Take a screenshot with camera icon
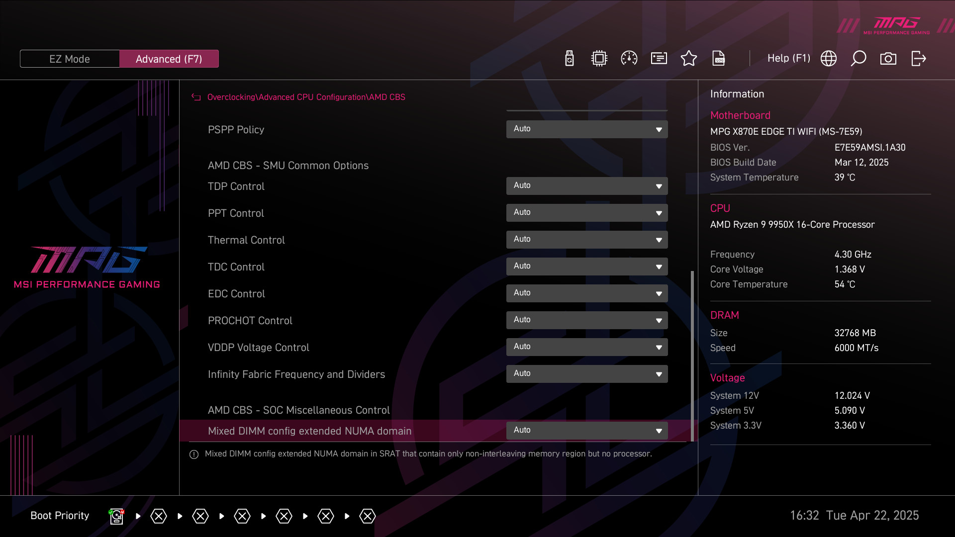The height and width of the screenshot is (537, 955). pyautogui.click(x=888, y=59)
